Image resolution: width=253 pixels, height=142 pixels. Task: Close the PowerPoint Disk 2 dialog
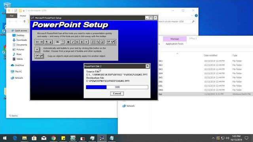pyautogui.click(x=147, y=66)
